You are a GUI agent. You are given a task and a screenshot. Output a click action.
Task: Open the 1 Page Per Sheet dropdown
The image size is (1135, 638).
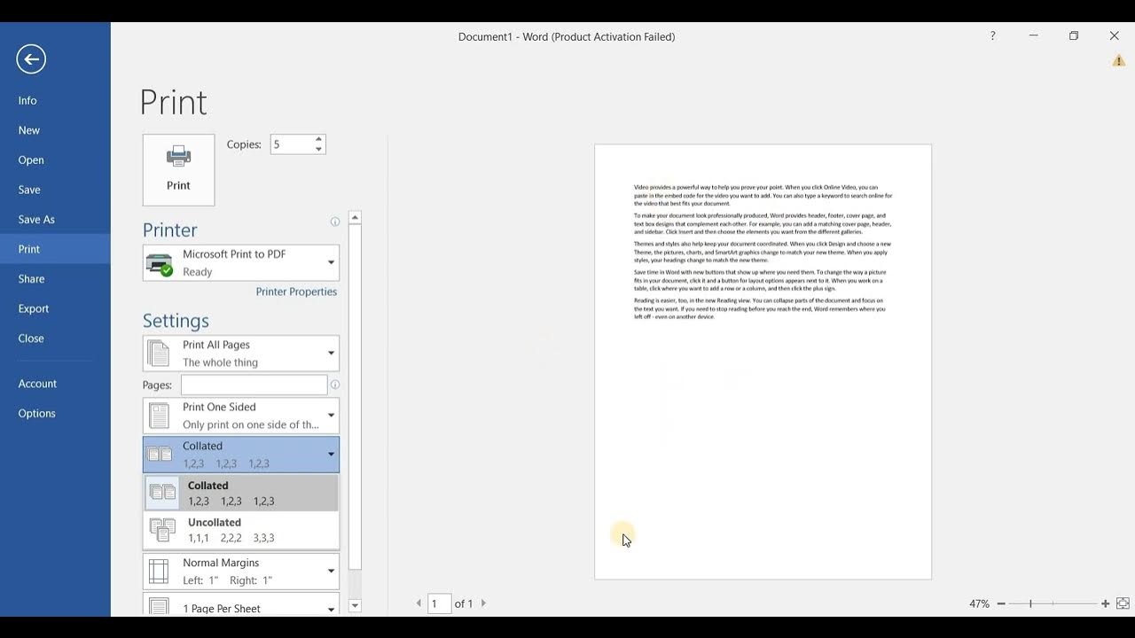click(x=331, y=608)
